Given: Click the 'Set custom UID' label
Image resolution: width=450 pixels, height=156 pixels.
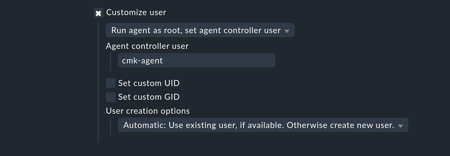Looking at the screenshot, I should [149, 83].
